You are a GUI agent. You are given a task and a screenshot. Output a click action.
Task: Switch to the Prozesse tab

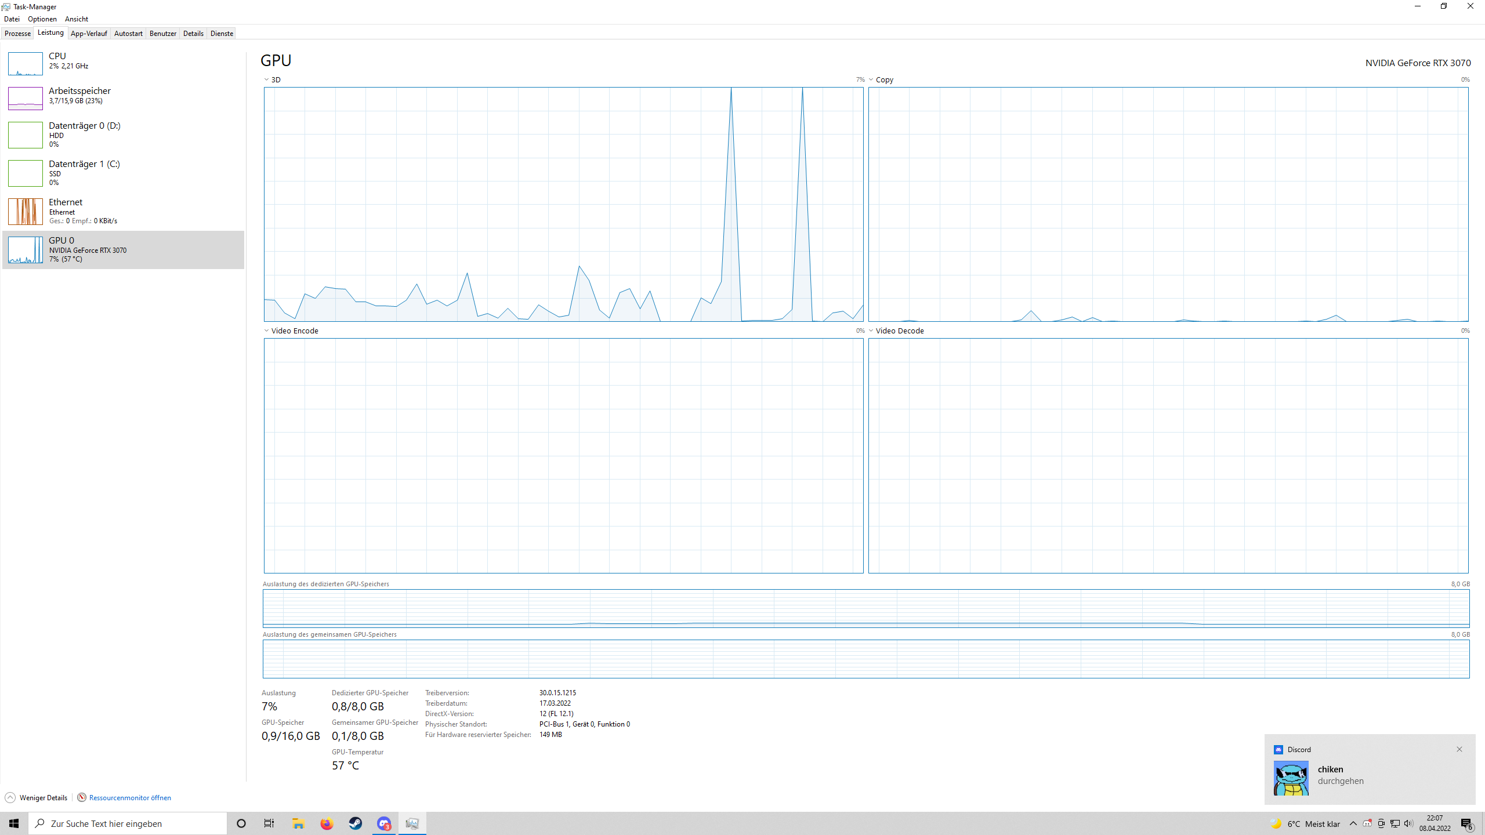point(17,34)
